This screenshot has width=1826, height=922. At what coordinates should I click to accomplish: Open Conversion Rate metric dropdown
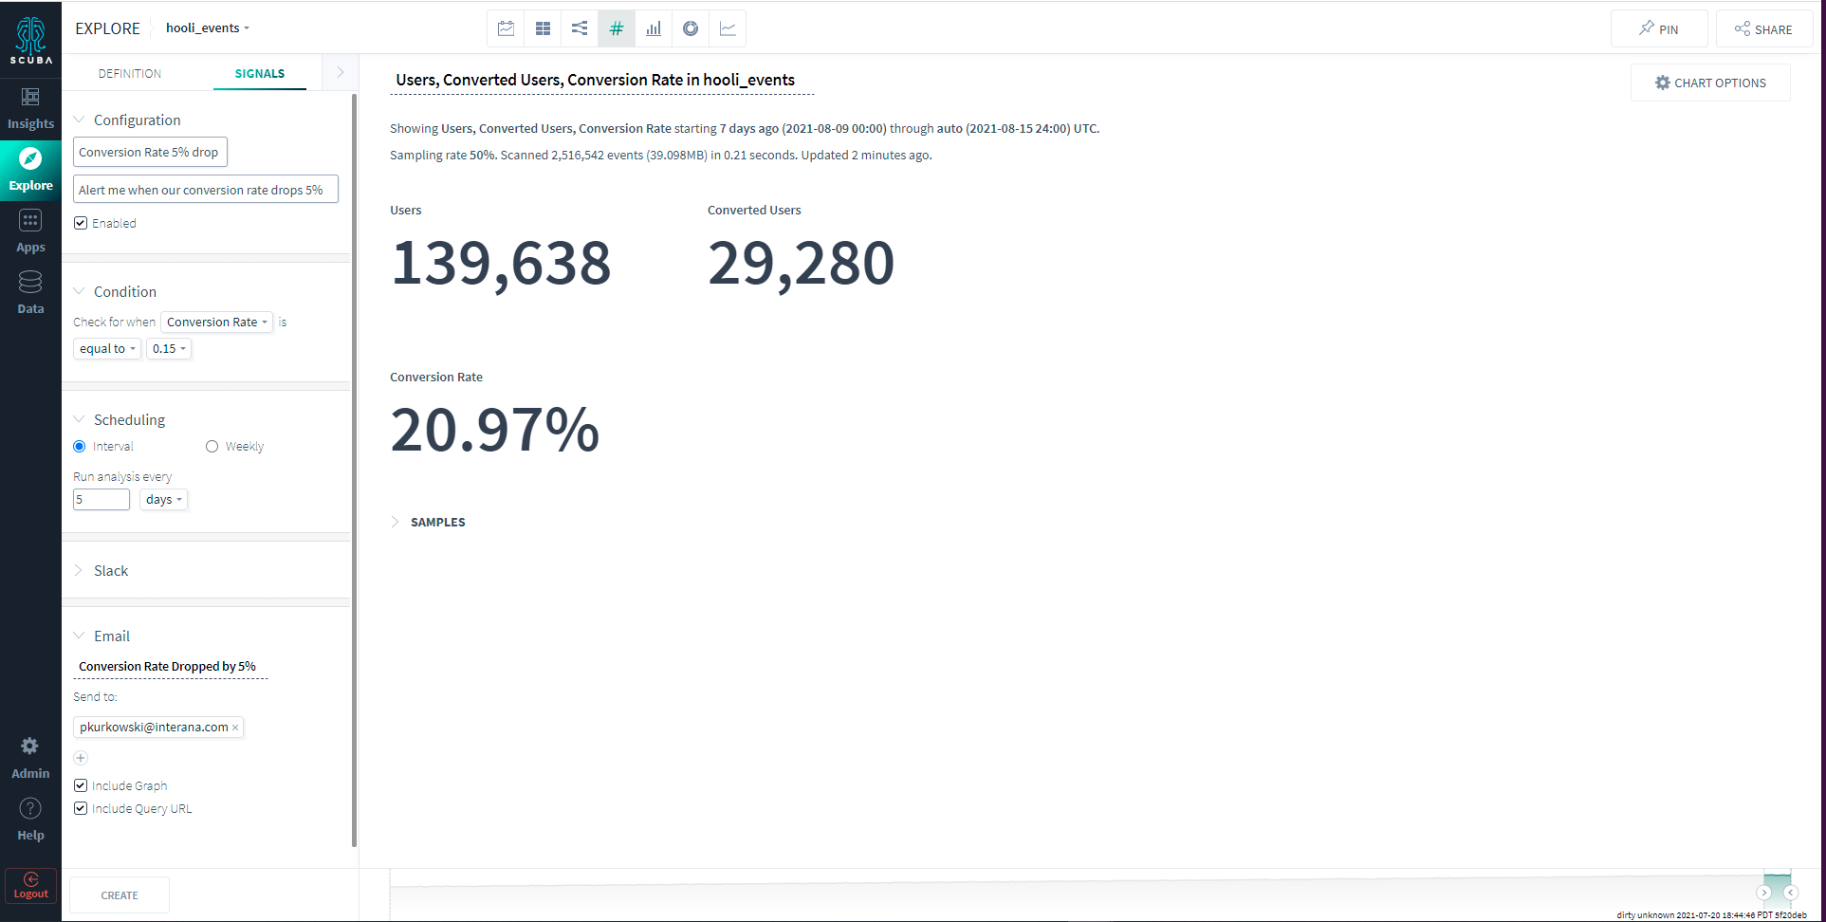217,323
